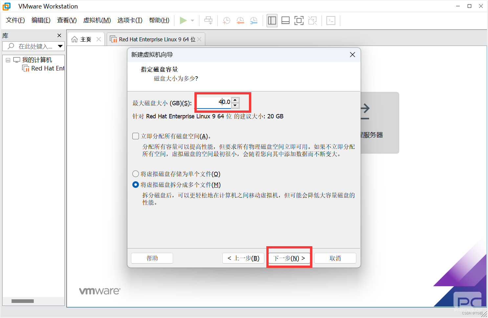
Task: Click the 最大磁盘大小 input field
Action: click(213, 102)
